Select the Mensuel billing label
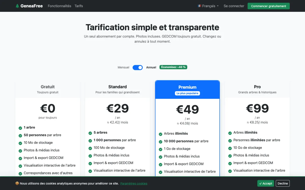 coord(123,67)
